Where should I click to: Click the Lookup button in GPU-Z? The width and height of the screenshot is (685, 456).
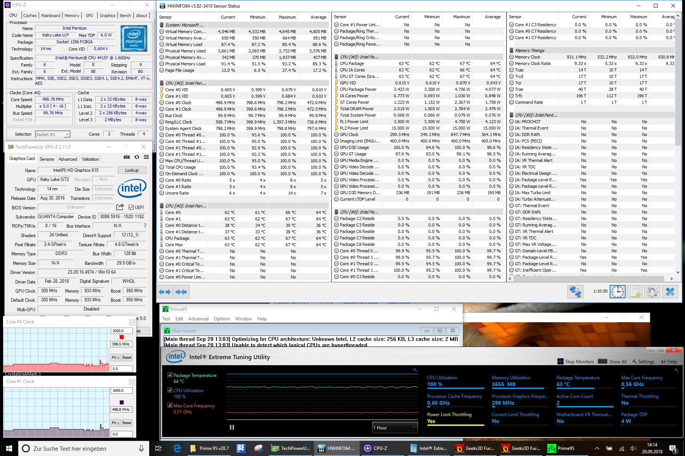pos(132,170)
